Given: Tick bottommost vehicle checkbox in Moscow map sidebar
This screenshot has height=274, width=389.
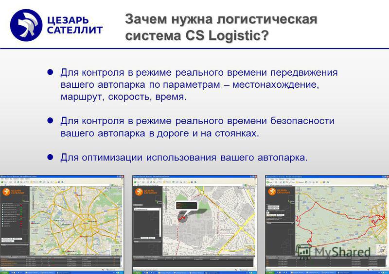Looking at the screenshot, I should coord(2,226).
